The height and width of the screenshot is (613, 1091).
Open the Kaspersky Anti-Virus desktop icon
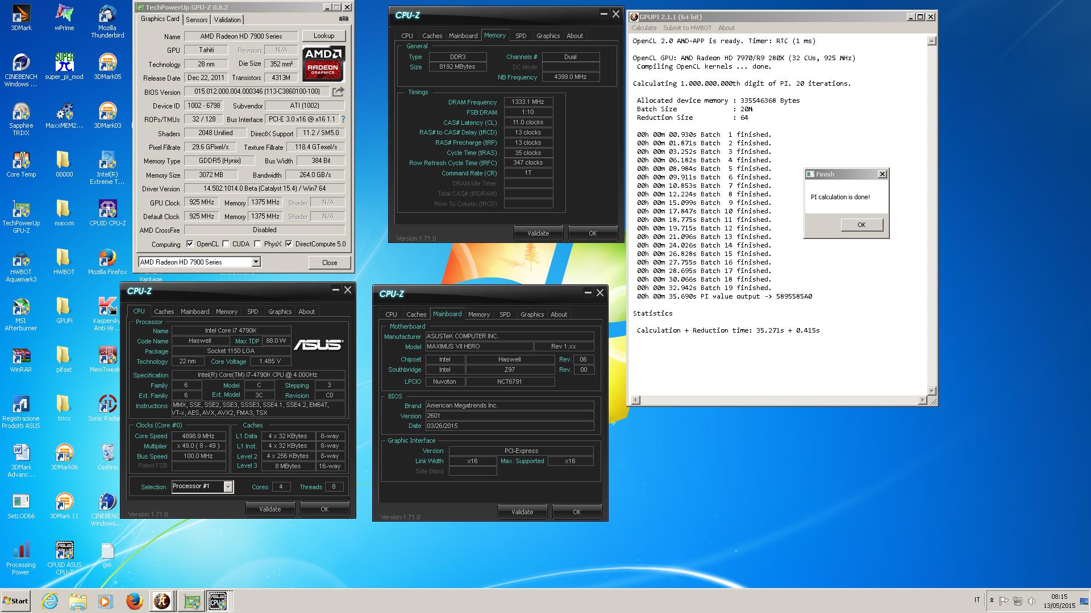coord(107,314)
